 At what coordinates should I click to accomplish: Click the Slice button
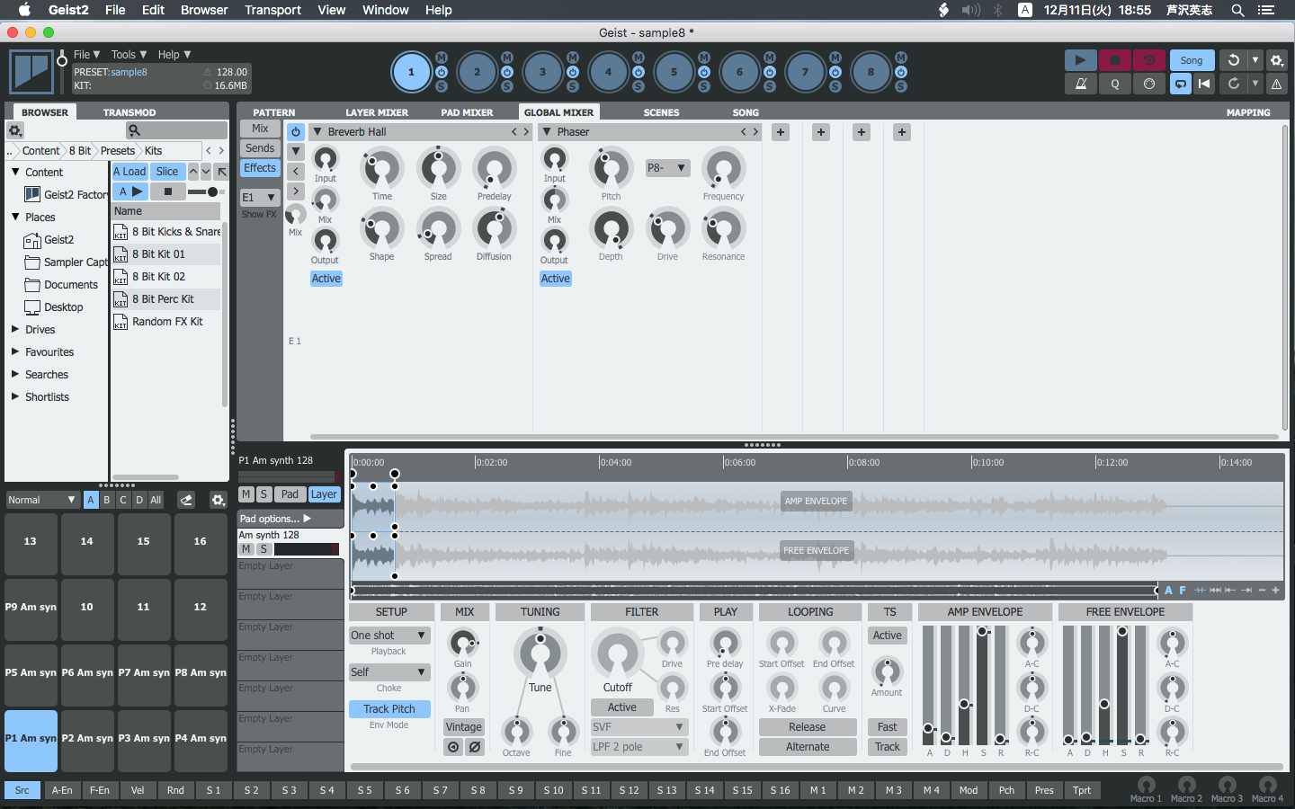pos(167,172)
